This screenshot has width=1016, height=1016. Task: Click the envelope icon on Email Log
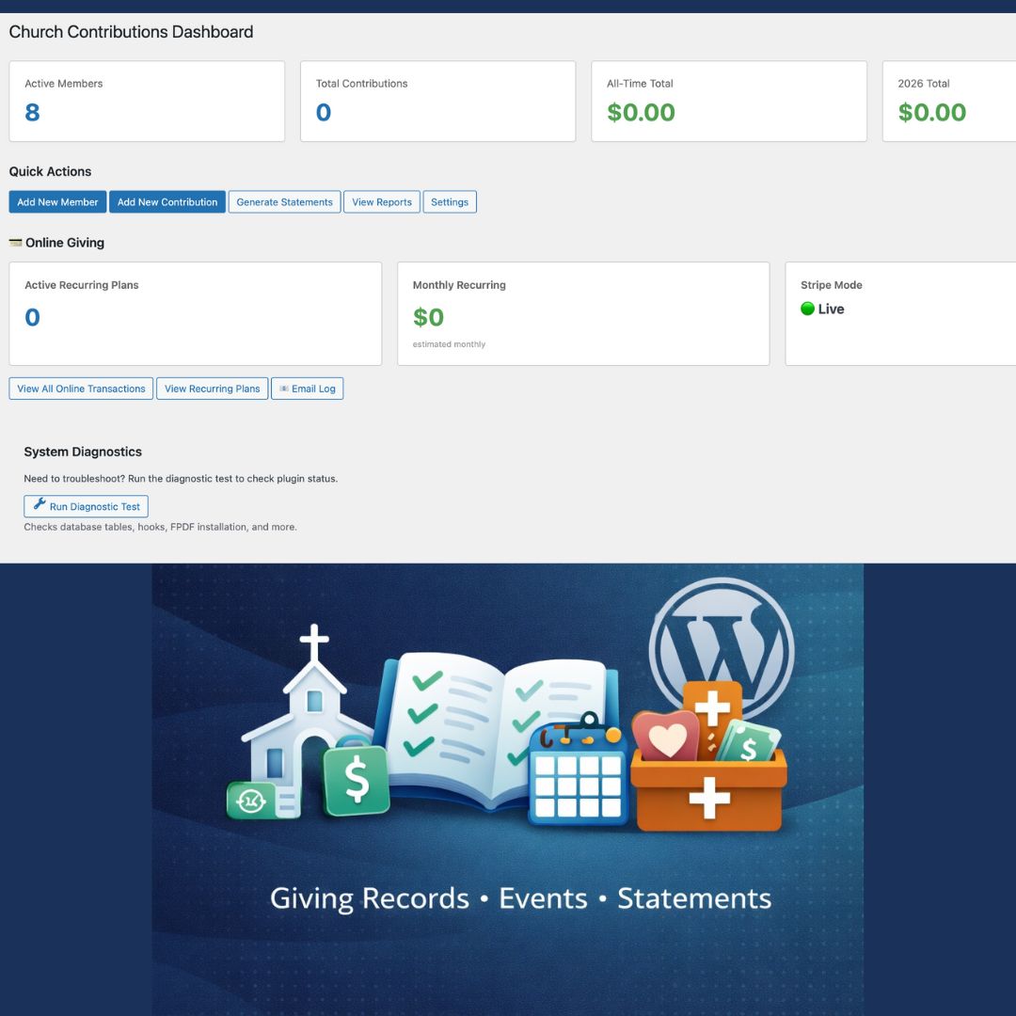[284, 389]
